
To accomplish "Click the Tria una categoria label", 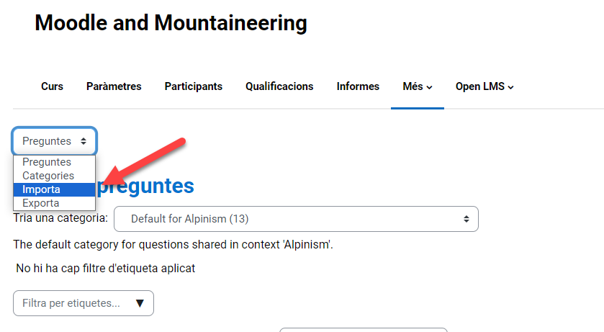I will tap(60, 217).
